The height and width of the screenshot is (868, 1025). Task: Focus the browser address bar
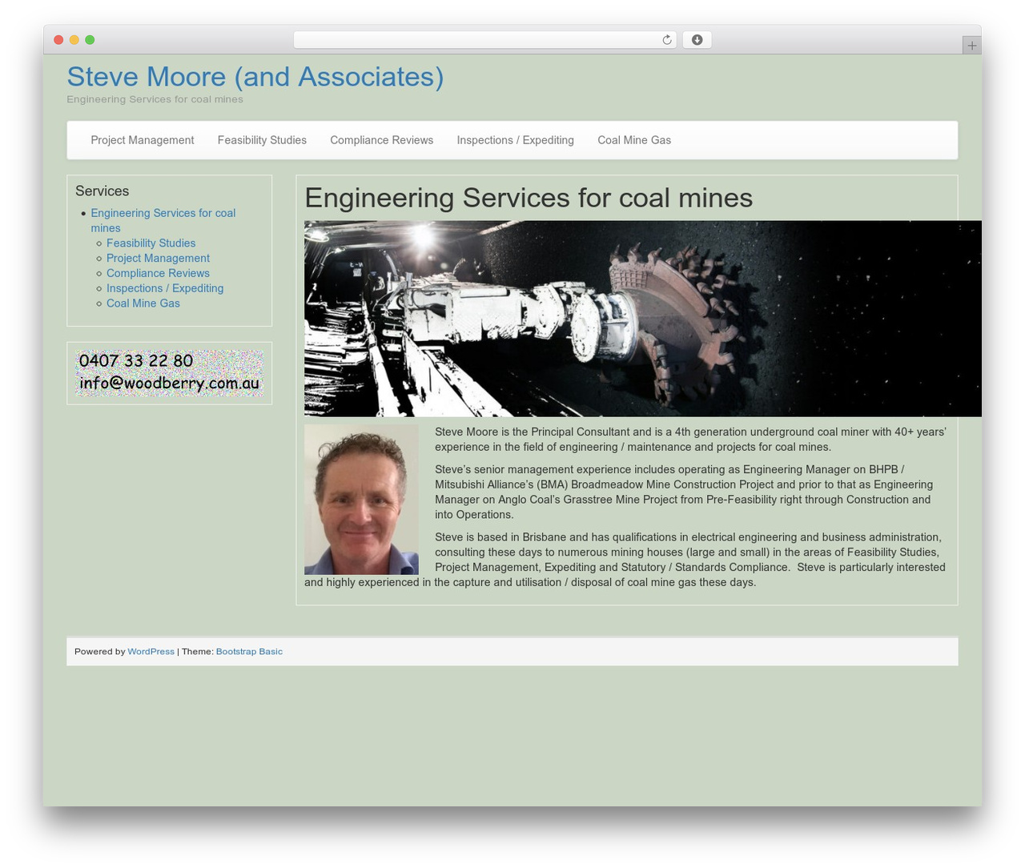pos(484,40)
